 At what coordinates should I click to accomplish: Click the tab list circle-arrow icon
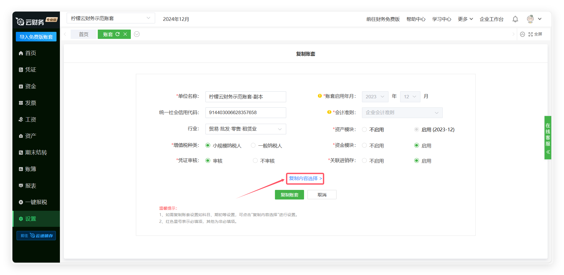(x=137, y=34)
